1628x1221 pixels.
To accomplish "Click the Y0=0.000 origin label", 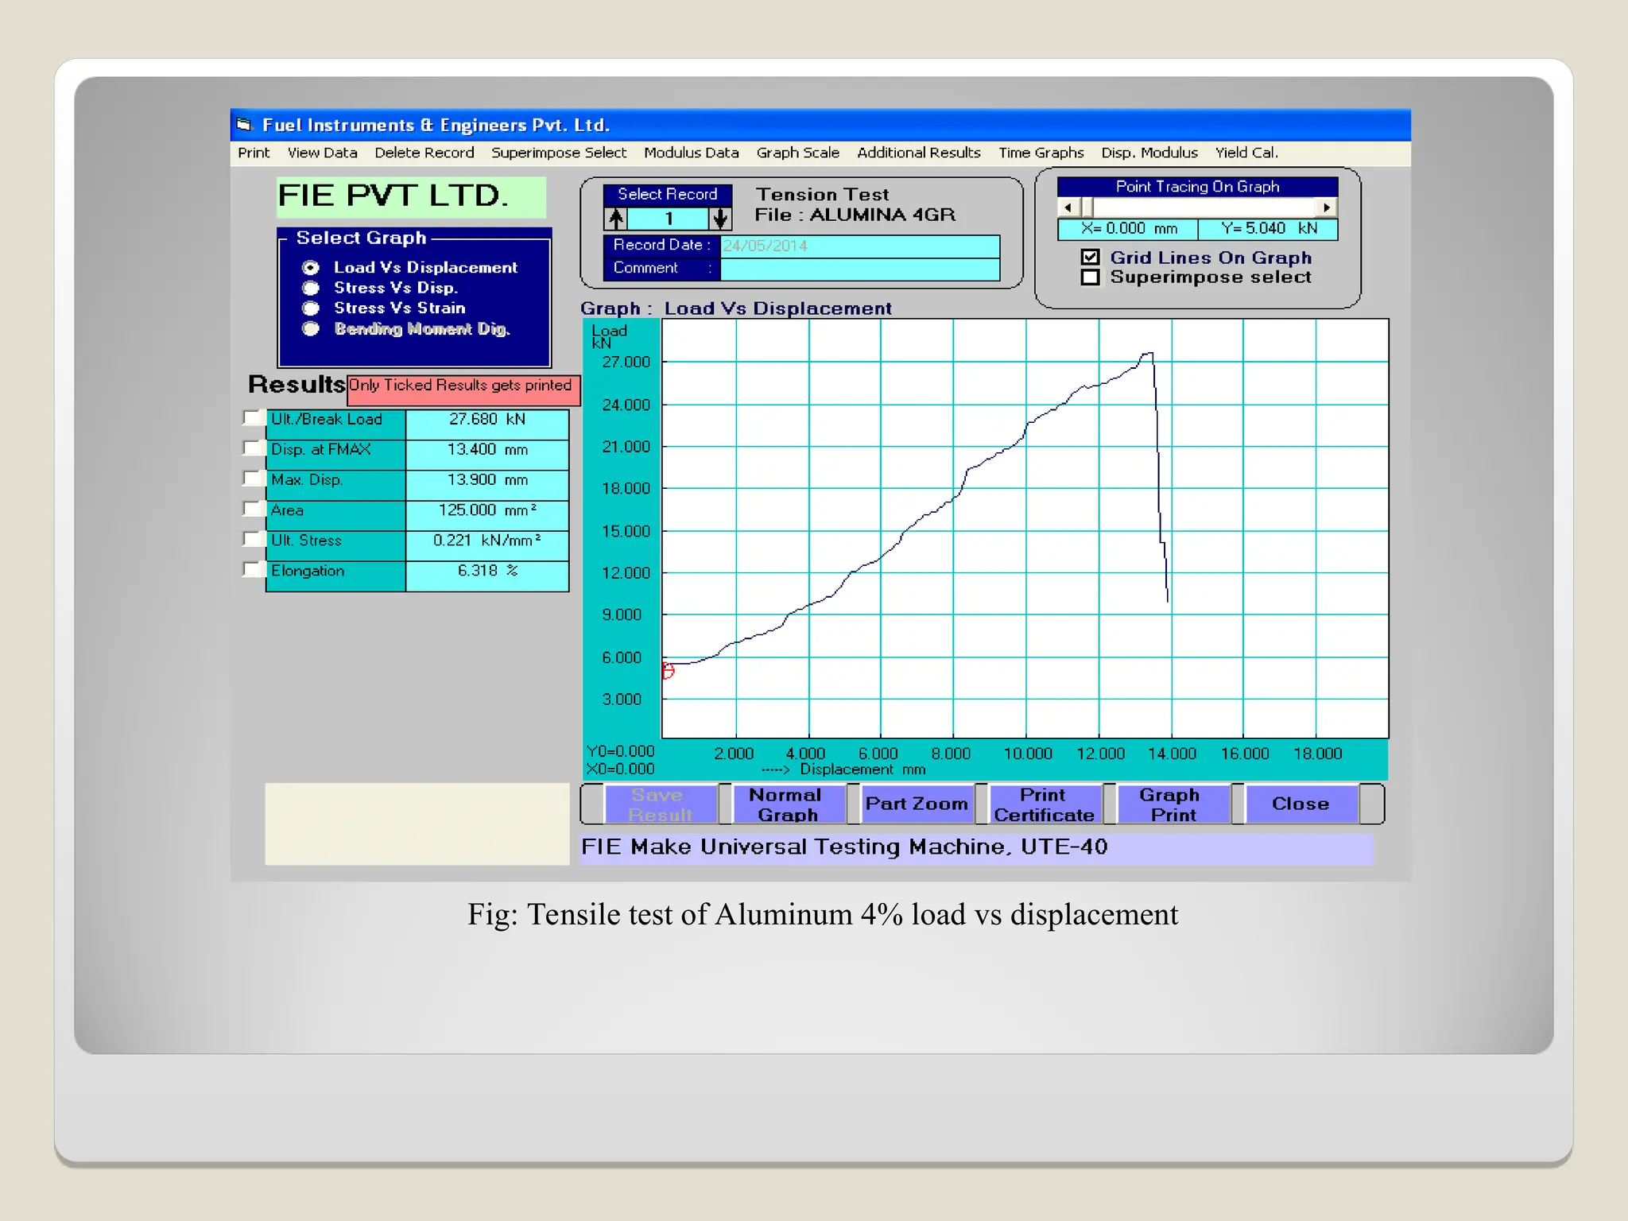I will coord(620,752).
